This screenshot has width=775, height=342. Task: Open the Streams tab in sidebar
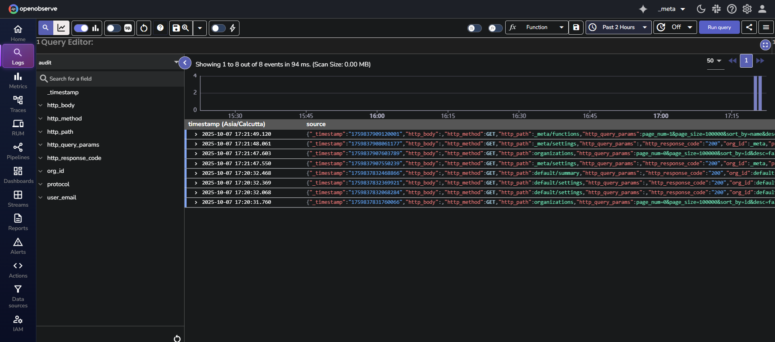click(x=18, y=199)
